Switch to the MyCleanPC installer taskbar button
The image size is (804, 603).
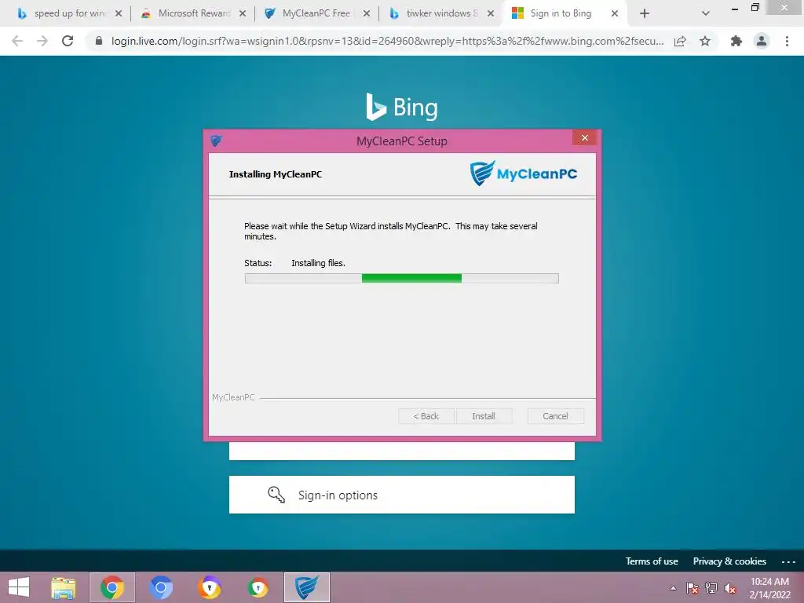pyautogui.click(x=307, y=587)
